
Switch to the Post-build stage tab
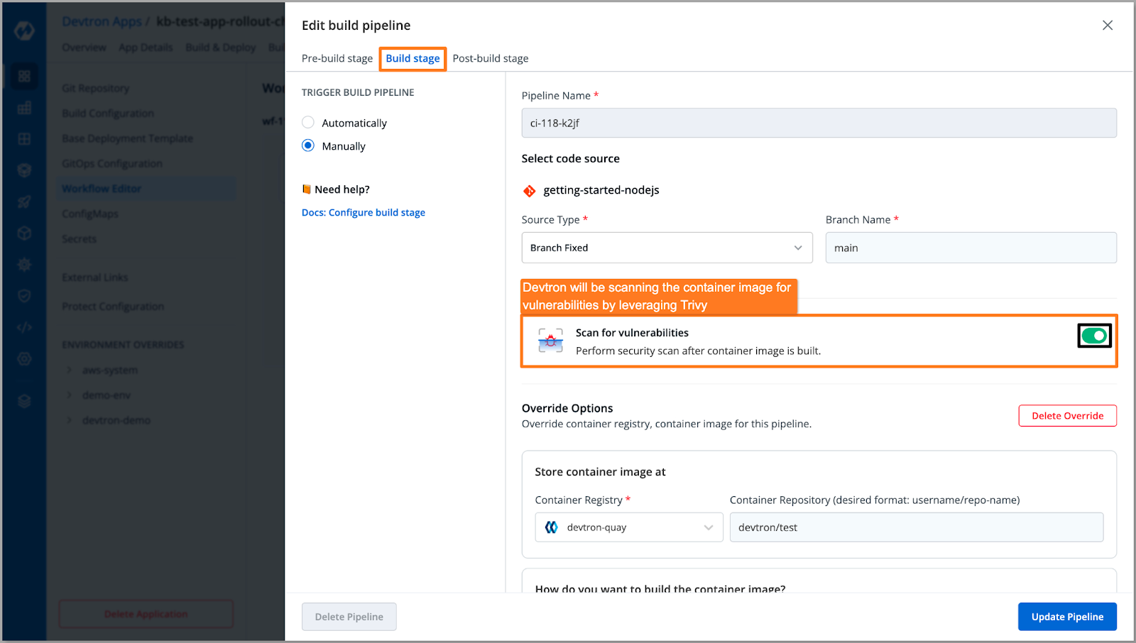pyautogui.click(x=491, y=58)
